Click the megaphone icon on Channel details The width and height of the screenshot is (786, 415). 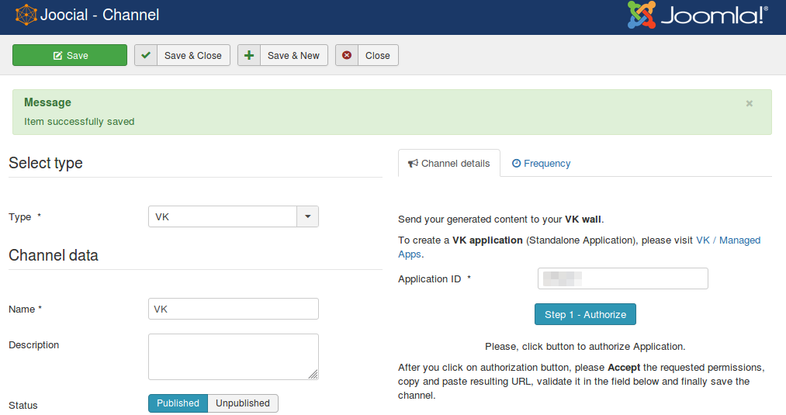click(x=413, y=164)
